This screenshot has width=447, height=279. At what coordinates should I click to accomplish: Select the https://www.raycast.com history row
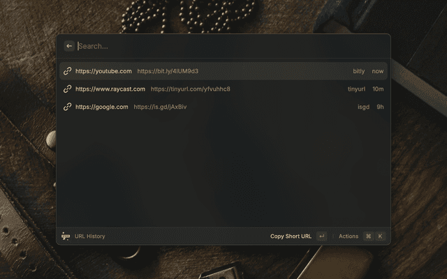223,89
